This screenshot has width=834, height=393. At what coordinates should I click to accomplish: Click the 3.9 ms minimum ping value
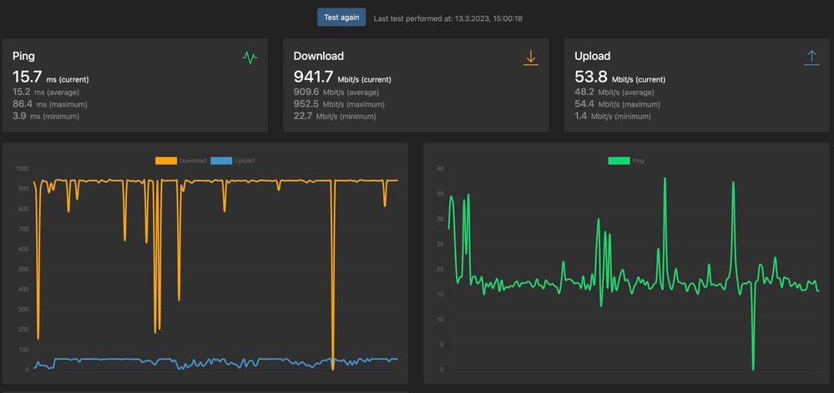tap(46, 116)
